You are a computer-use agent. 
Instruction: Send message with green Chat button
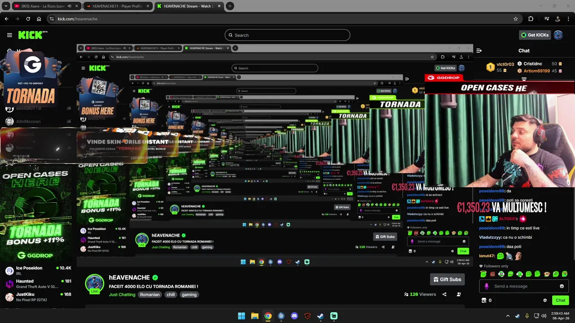coord(560,301)
